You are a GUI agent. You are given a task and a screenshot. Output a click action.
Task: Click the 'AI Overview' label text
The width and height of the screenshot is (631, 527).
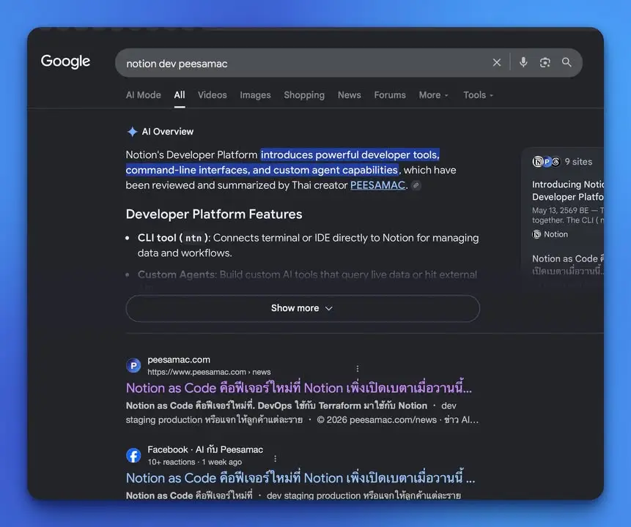click(x=167, y=132)
